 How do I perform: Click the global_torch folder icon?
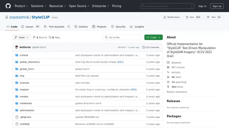click(x=17, y=69)
